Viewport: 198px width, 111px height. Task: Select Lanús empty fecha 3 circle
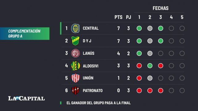(161, 54)
